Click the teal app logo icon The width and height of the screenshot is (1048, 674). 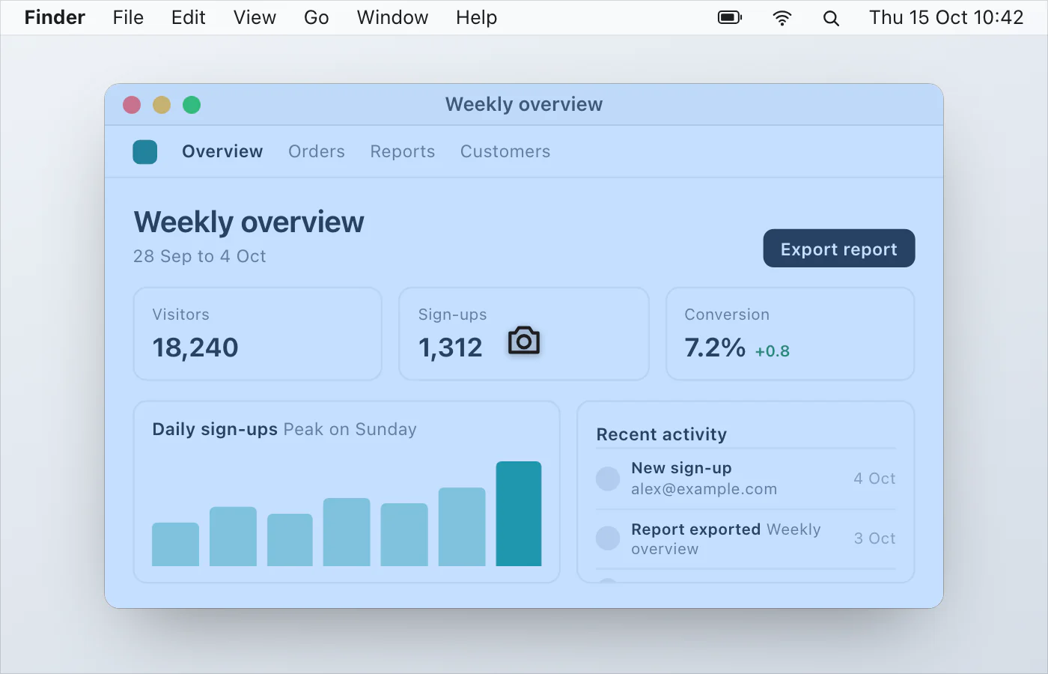pyautogui.click(x=144, y=152)
